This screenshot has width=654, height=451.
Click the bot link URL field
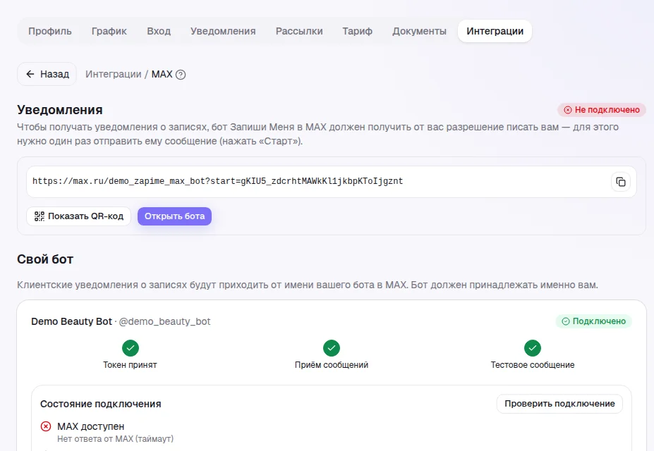pos(331,182)
